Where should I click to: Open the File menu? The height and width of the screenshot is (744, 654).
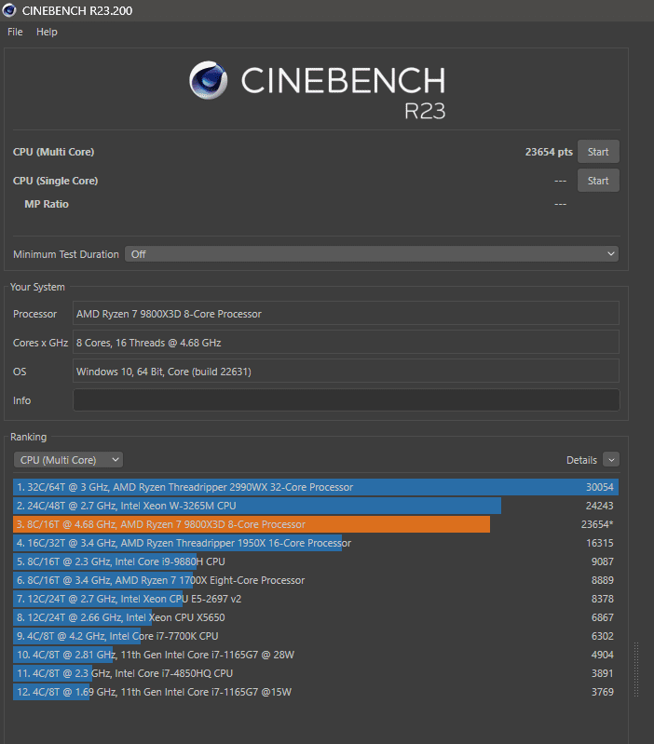pyautogui.click(x=15, y=32)
